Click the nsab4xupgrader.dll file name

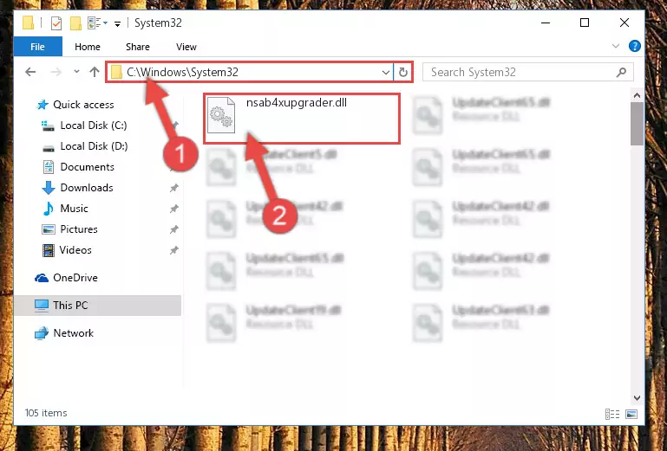(x=297, y=103)
